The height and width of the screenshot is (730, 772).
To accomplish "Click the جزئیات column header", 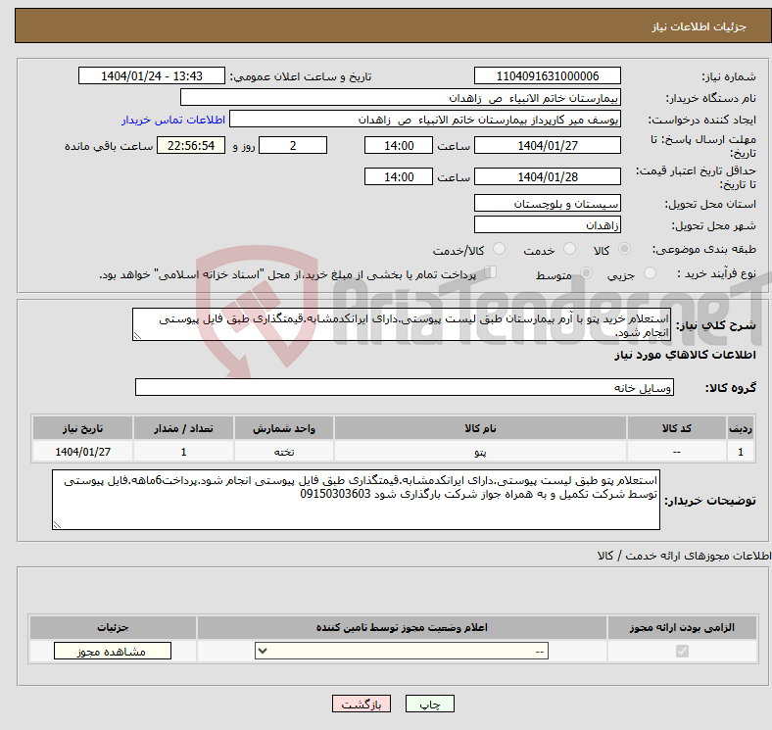I will click(x=114, y=627).
